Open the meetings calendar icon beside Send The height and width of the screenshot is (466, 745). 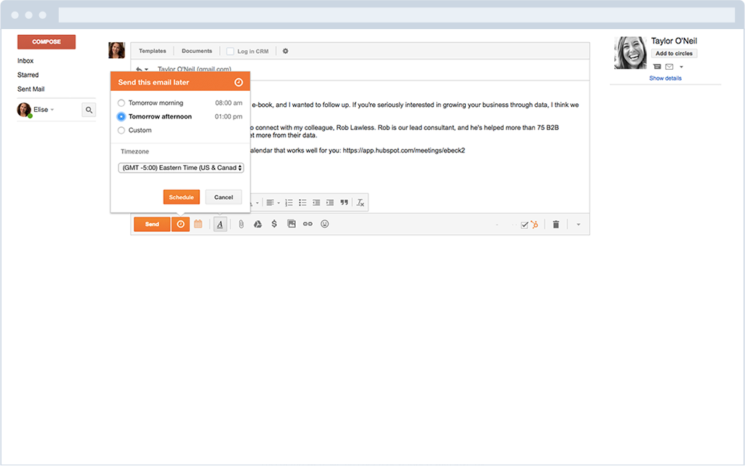198,224
